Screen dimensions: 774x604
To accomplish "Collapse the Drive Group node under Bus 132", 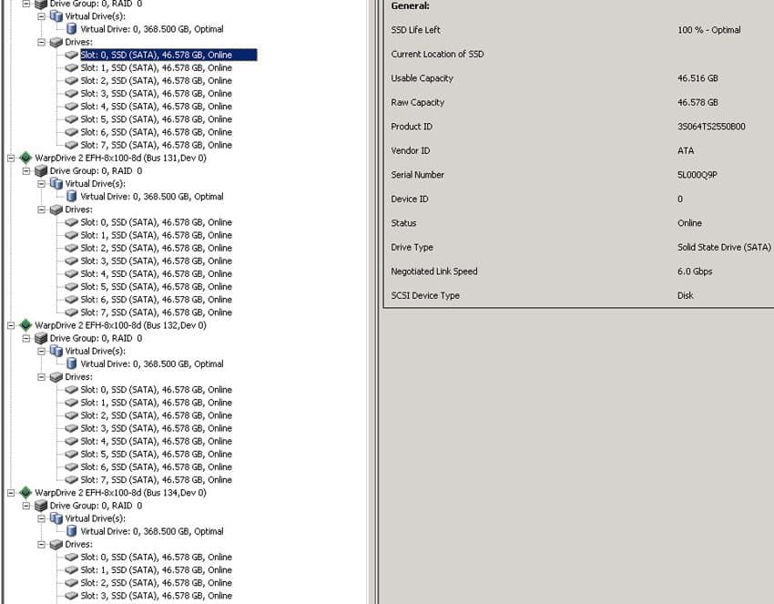I will pyautogui.click(x=26, y=338).
